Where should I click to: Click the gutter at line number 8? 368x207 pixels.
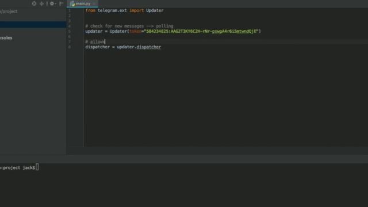(70, 47)
